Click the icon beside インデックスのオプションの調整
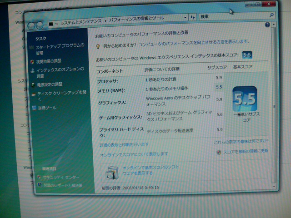Viewport: 291px width, 218px height. coord(33,71)
